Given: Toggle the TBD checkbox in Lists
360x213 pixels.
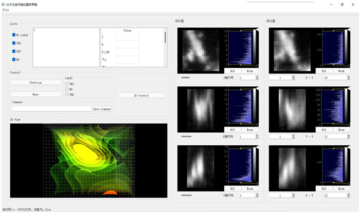Looking at the screenshot, I should click(x=14, y=43).
